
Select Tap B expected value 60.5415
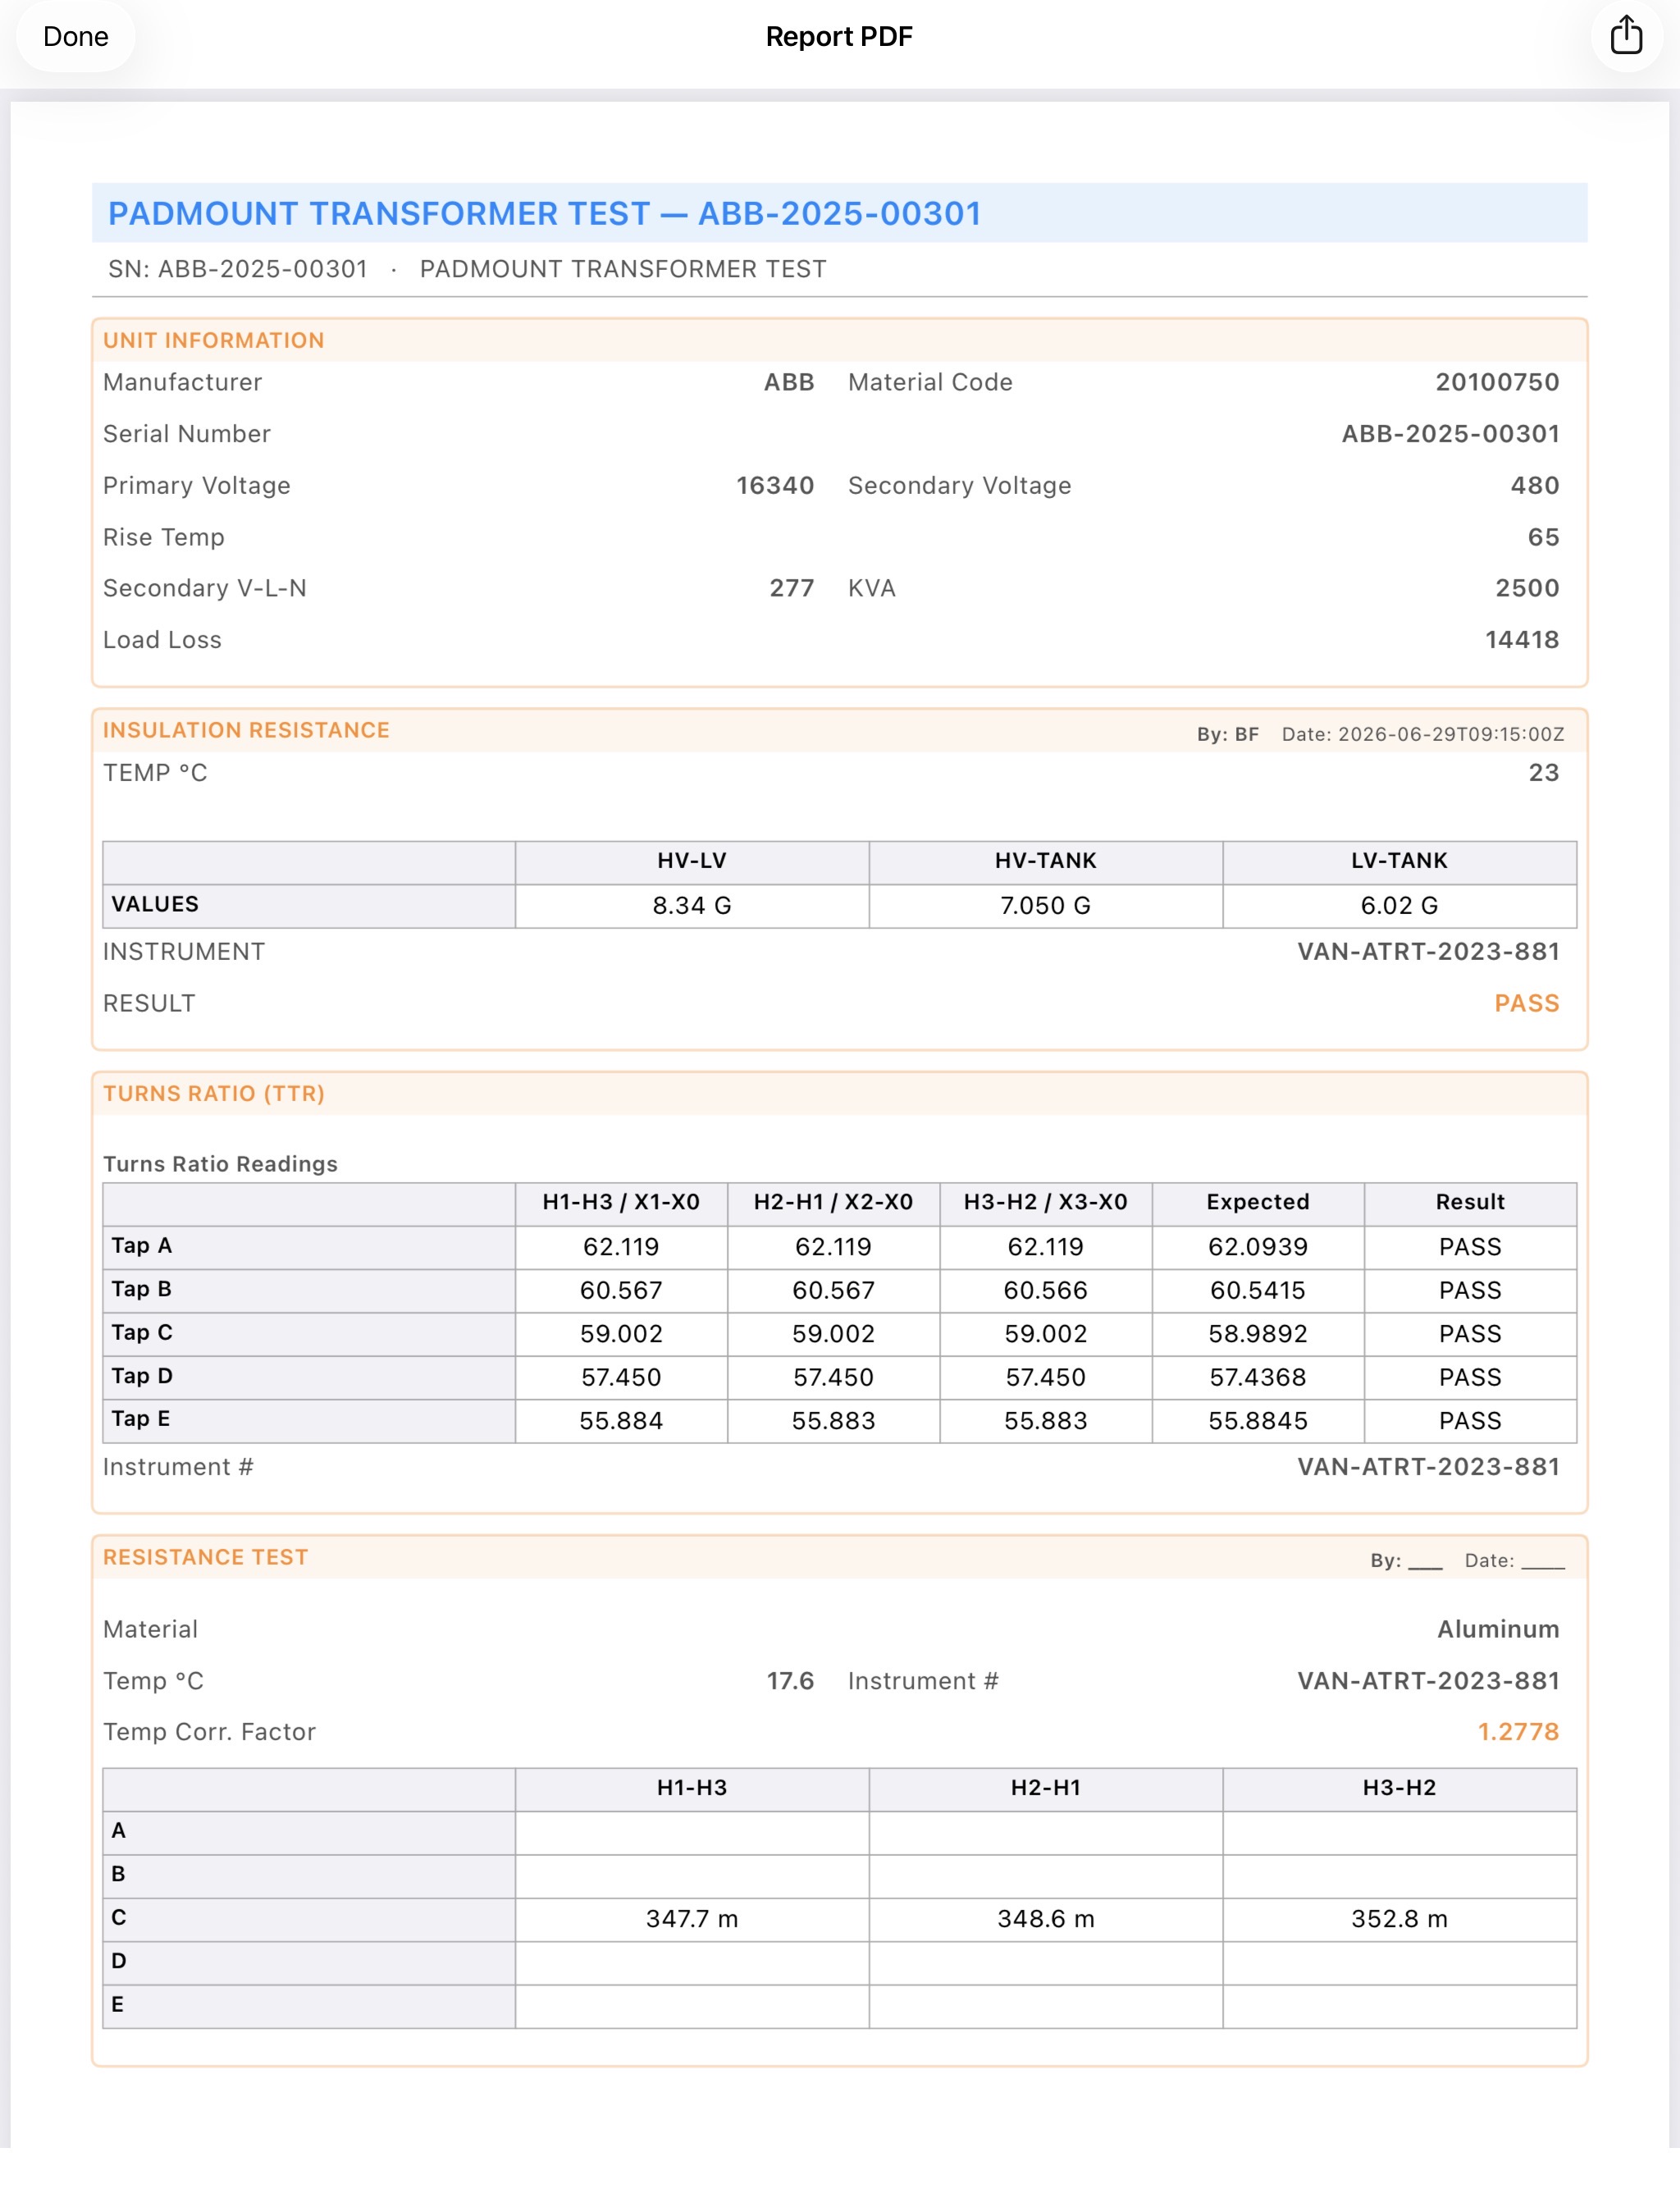1258,1290
